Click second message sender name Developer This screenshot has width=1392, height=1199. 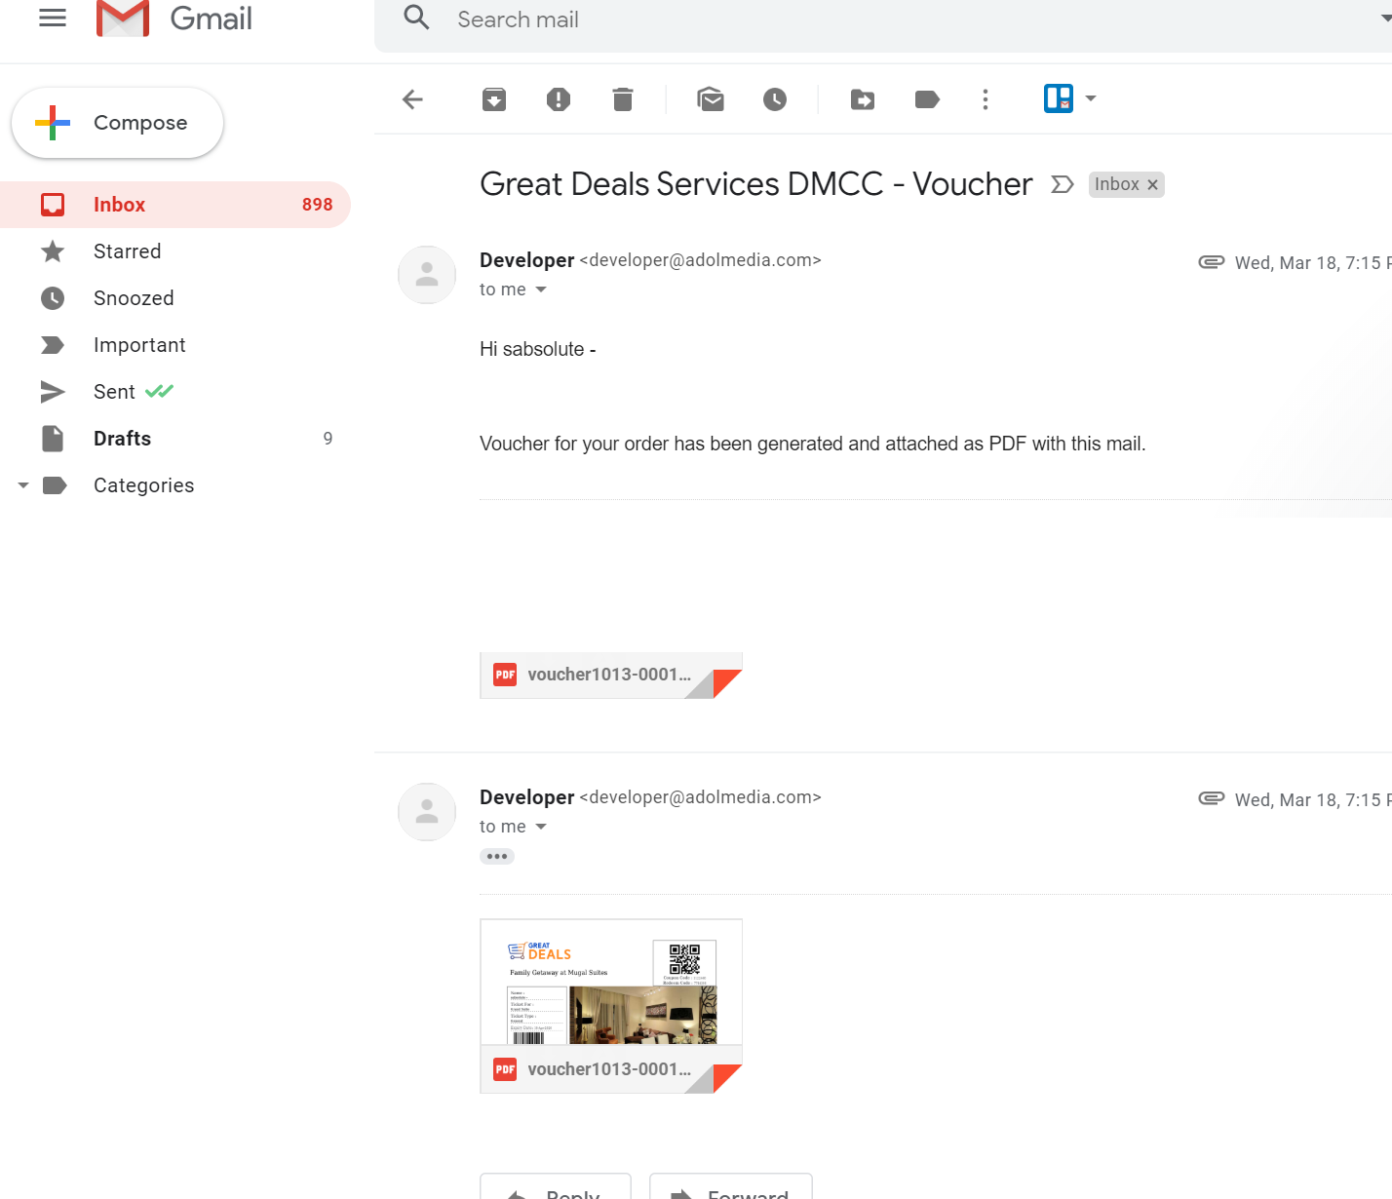pos(526,797)
